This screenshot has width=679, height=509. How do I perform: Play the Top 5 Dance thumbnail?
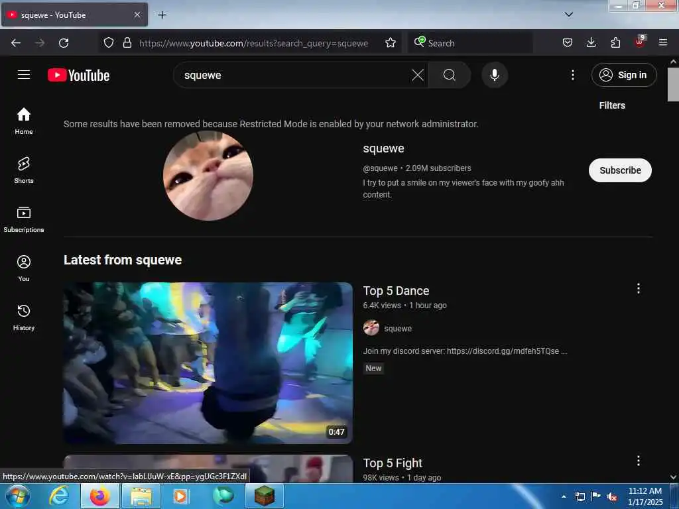click(208, 363)
